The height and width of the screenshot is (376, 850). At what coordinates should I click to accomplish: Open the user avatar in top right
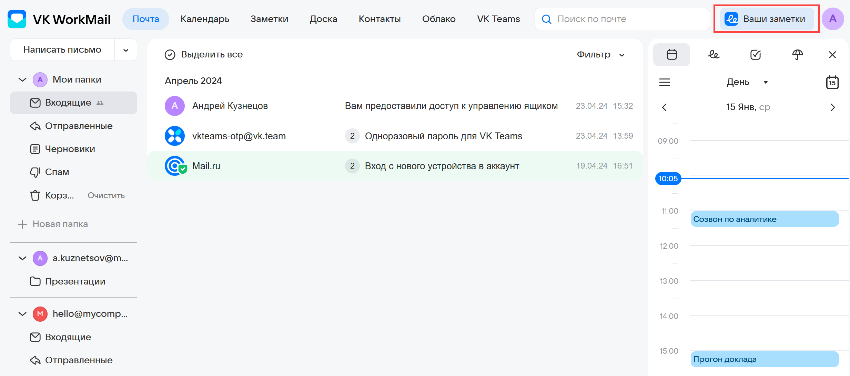(833, 19)
